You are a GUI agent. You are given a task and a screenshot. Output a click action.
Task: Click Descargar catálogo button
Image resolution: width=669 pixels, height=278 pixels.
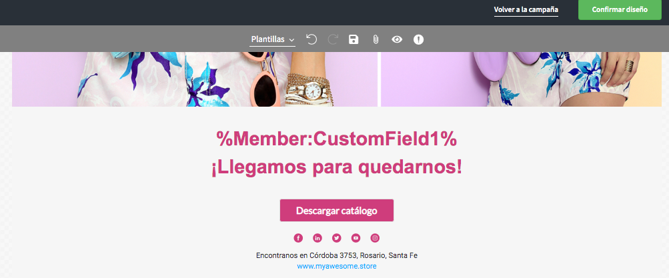click(x=337, y=210)
